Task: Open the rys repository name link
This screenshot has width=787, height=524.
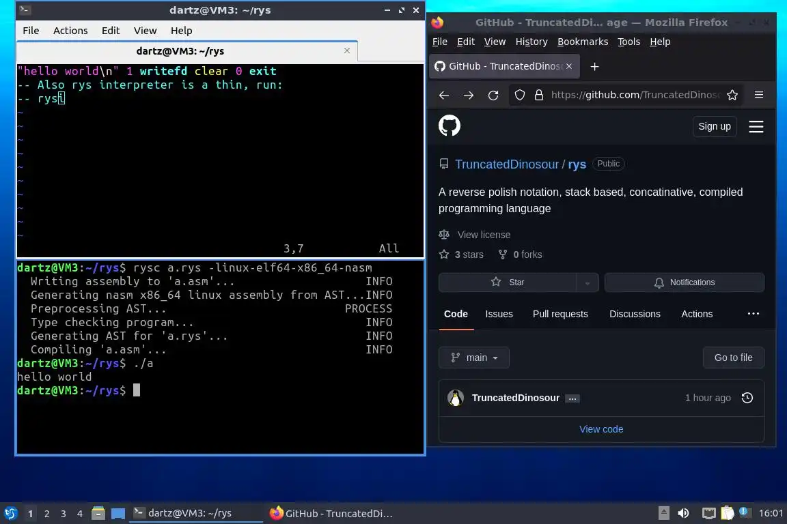Action: point(577,164)
